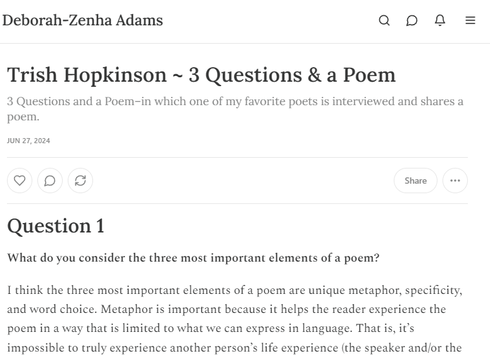Click the line starting 'impossible to truly experience'
The height and width of the screenshot is (356, 490).
[234, 348]
